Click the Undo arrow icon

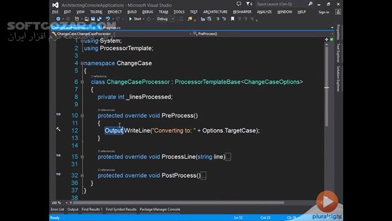tap(108, 19)
